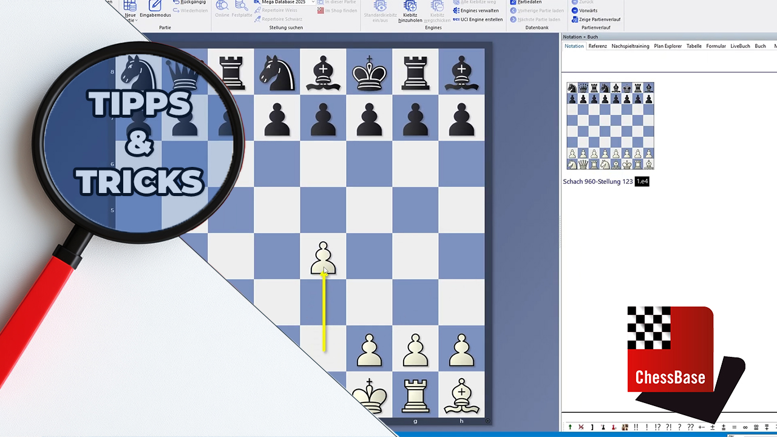Switch to Plan Explorer tab
777x437 pixels.
pos(668,46)
